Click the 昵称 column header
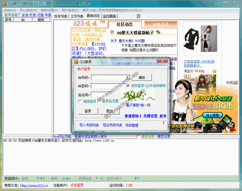 [41, 20]
